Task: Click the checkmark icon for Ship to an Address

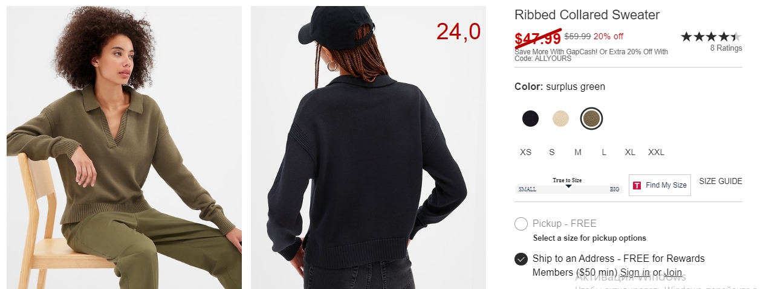Action: pyautogui.click(x=521, y=259)
